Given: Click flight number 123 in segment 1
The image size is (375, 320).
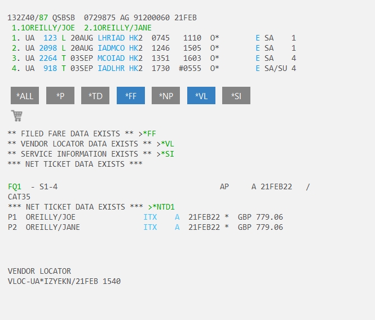Looking at the screenshot, I should click(x=50, y=38).
